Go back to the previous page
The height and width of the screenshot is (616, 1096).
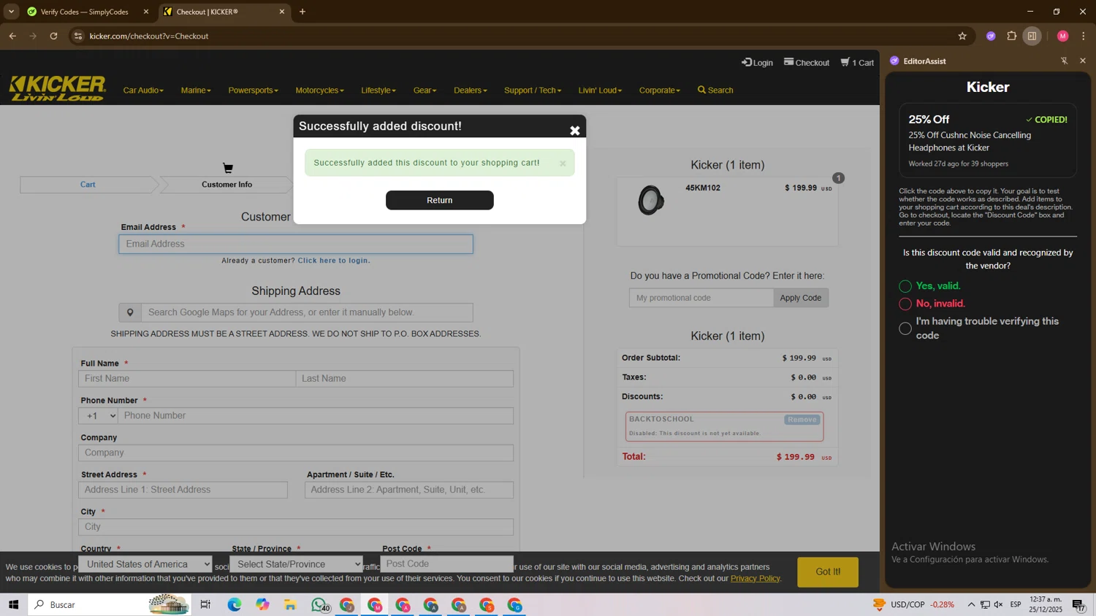12,36
